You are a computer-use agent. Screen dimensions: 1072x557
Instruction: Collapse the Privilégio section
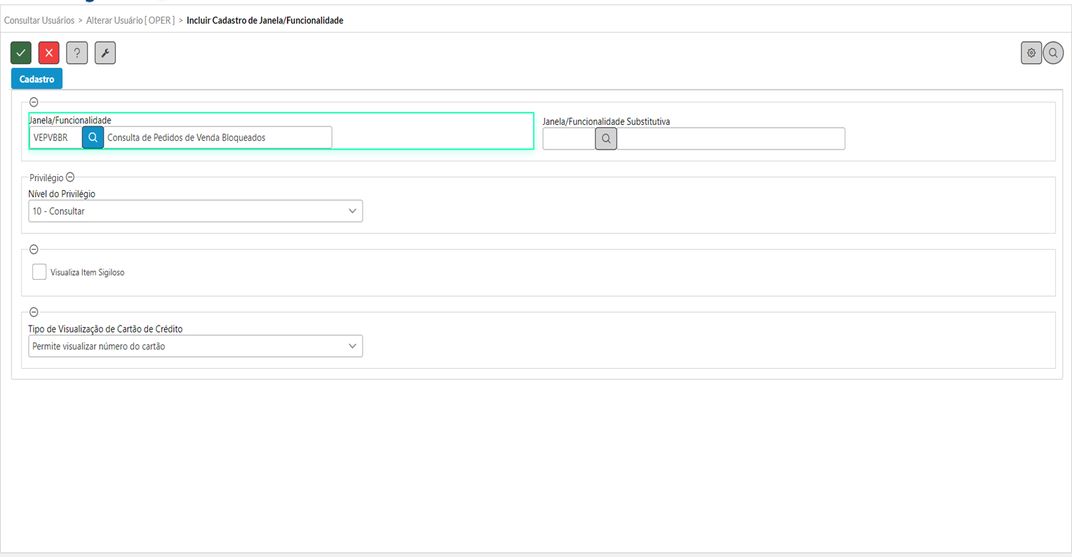pos(70,177)
